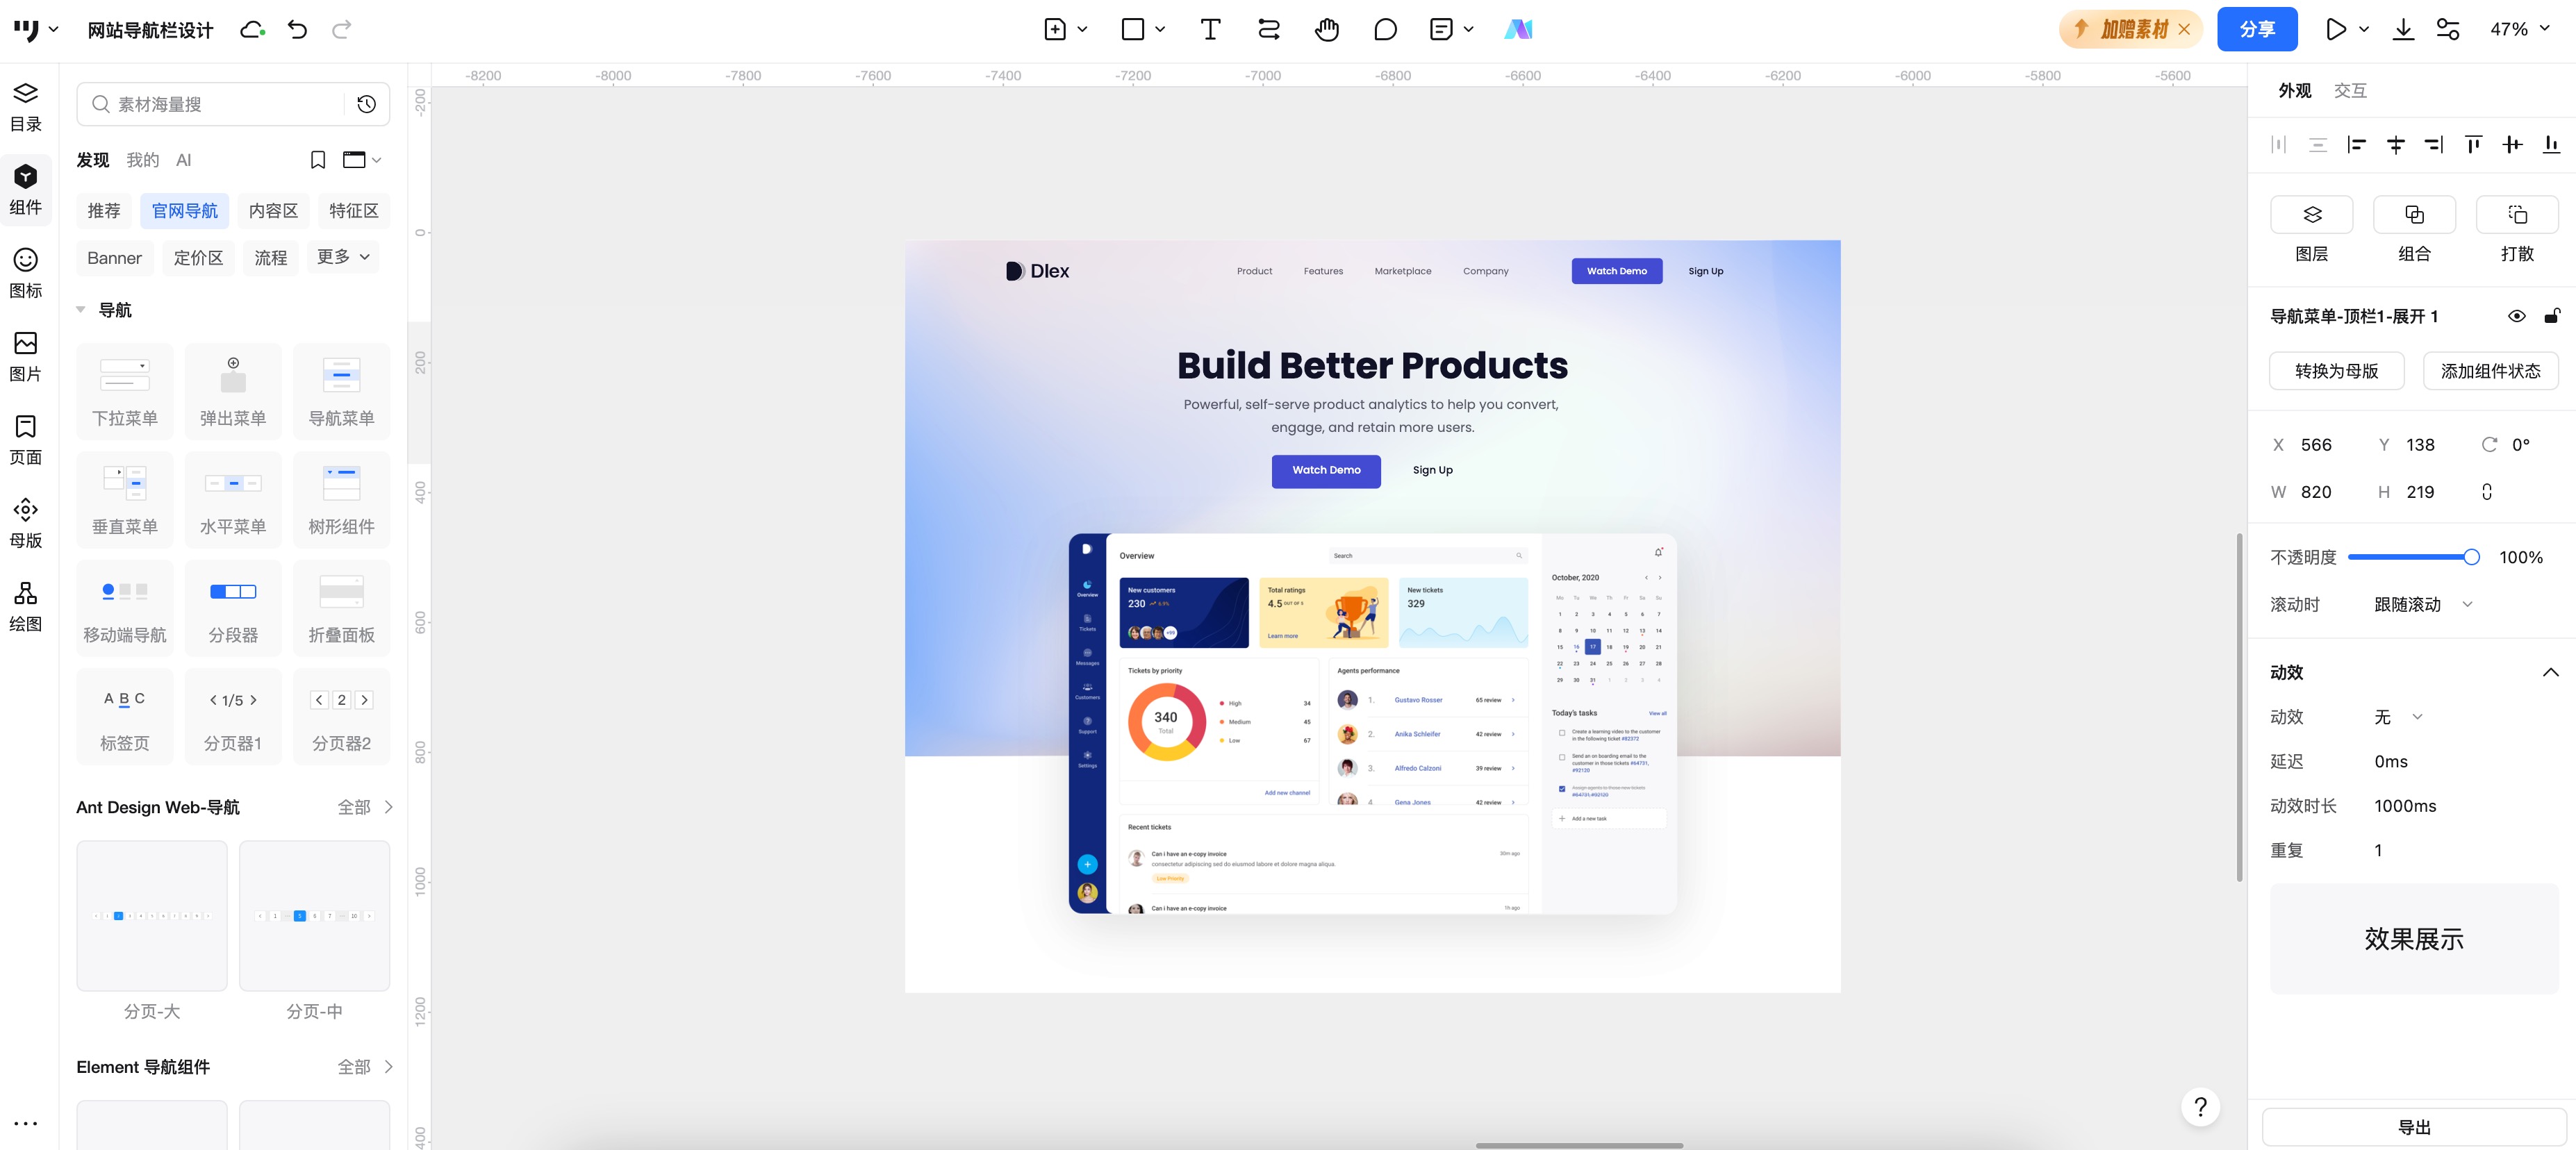Open the 跟随滚动 scroll behavior dropdown

click(2423, 604)
